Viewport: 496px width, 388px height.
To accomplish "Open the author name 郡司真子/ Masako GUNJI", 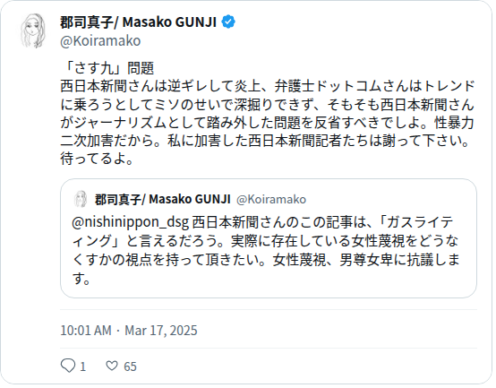I will pyautogui.click(x=138, y=22).
